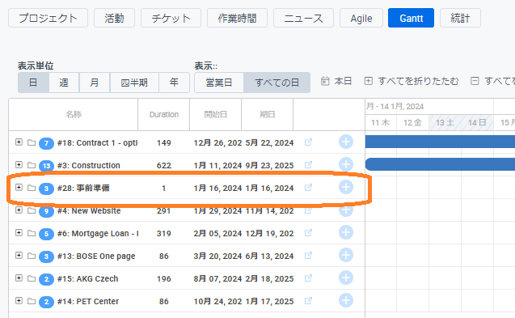Sort by Duration column header
The width and height of the screenshot is (515, 318).
[164, 114]
